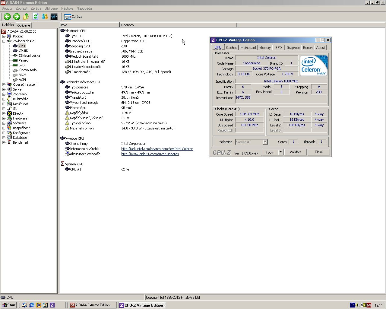Screen dimensions: 386x309
Task: Click the CPU-Z quick launch icon
Action: click(x=52, y=305)
